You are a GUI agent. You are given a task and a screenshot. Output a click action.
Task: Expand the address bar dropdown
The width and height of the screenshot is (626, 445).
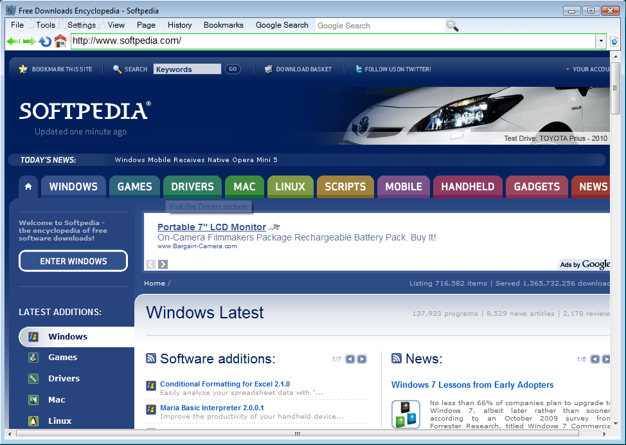click(601, 41)
